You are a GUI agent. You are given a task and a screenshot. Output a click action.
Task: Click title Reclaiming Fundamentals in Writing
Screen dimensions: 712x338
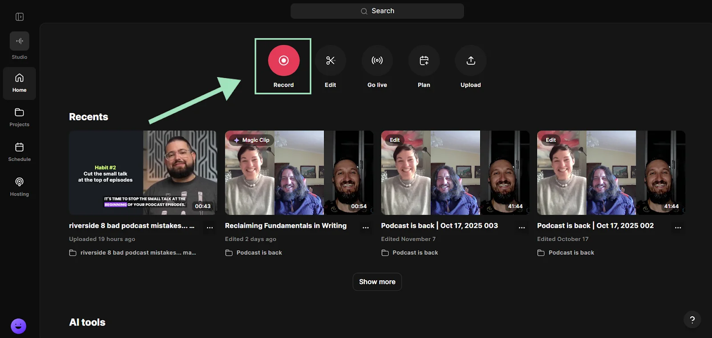click(x=286, y=226)
